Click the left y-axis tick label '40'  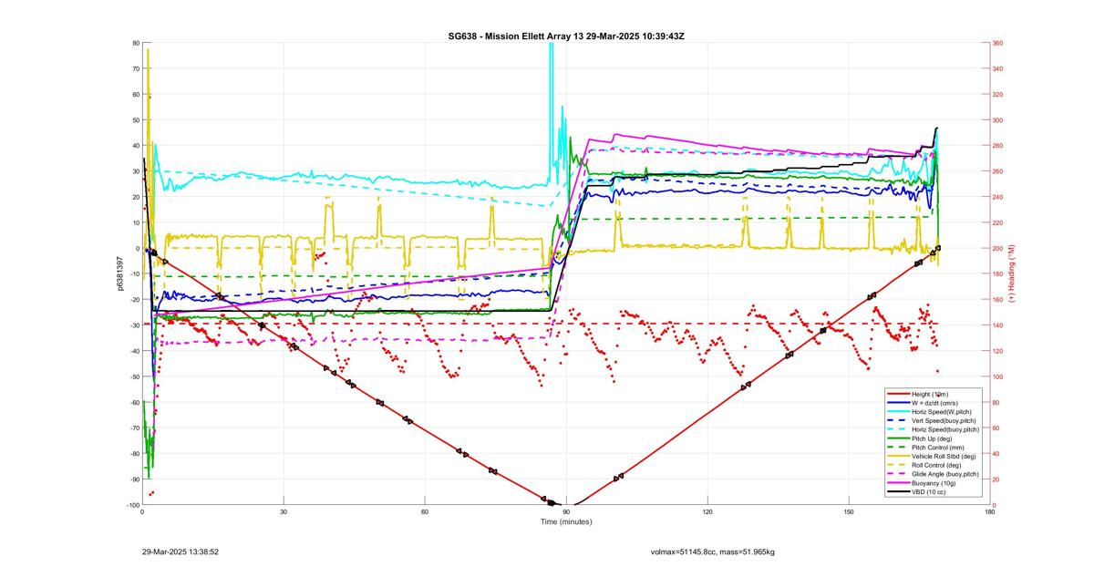(x=135, y=146)
